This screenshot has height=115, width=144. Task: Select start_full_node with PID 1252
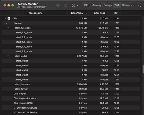pos(71,42)
